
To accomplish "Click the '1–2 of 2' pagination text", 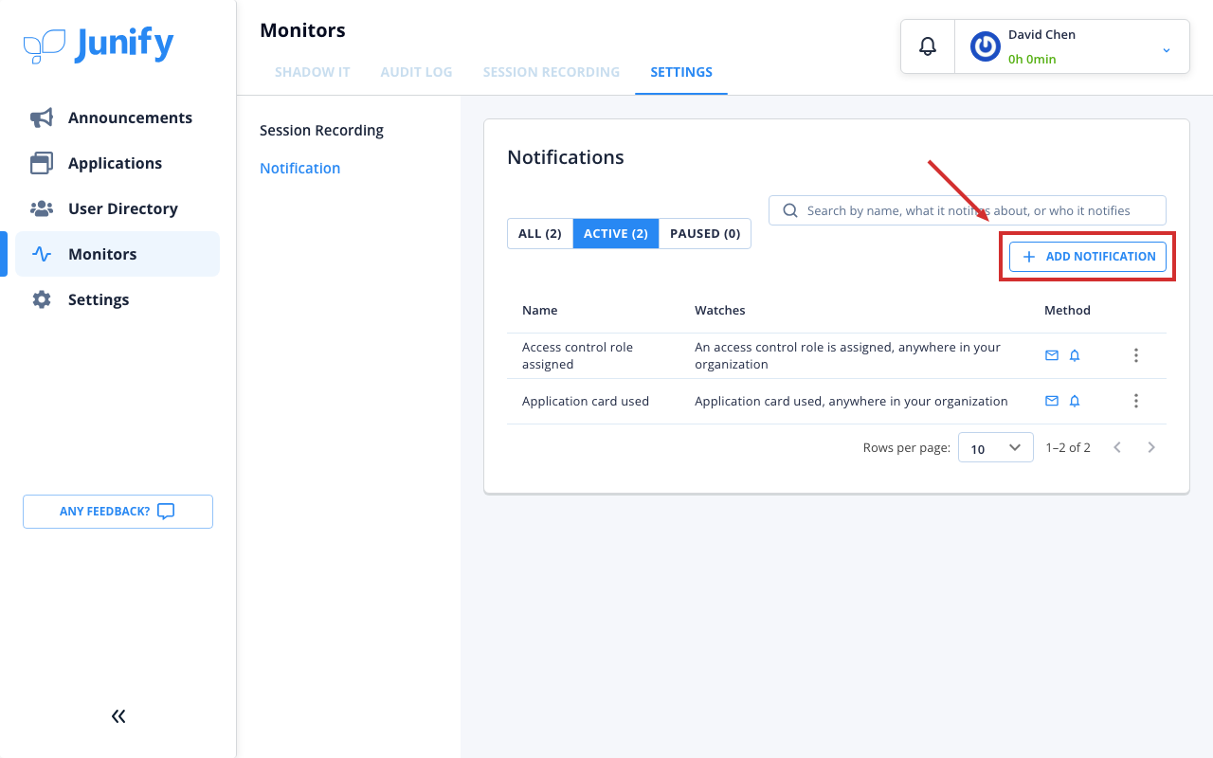I will tap(1068, 447).
